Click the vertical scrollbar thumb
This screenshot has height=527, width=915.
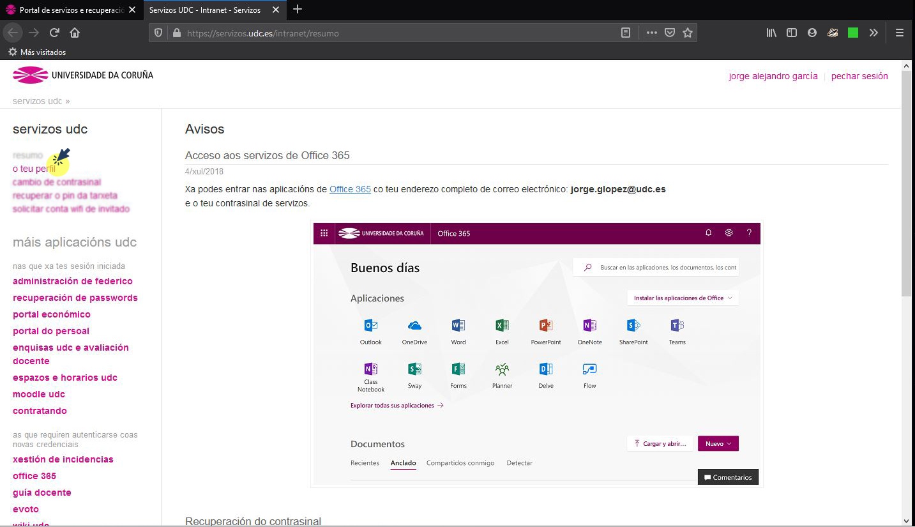click(x=907, y=183)
